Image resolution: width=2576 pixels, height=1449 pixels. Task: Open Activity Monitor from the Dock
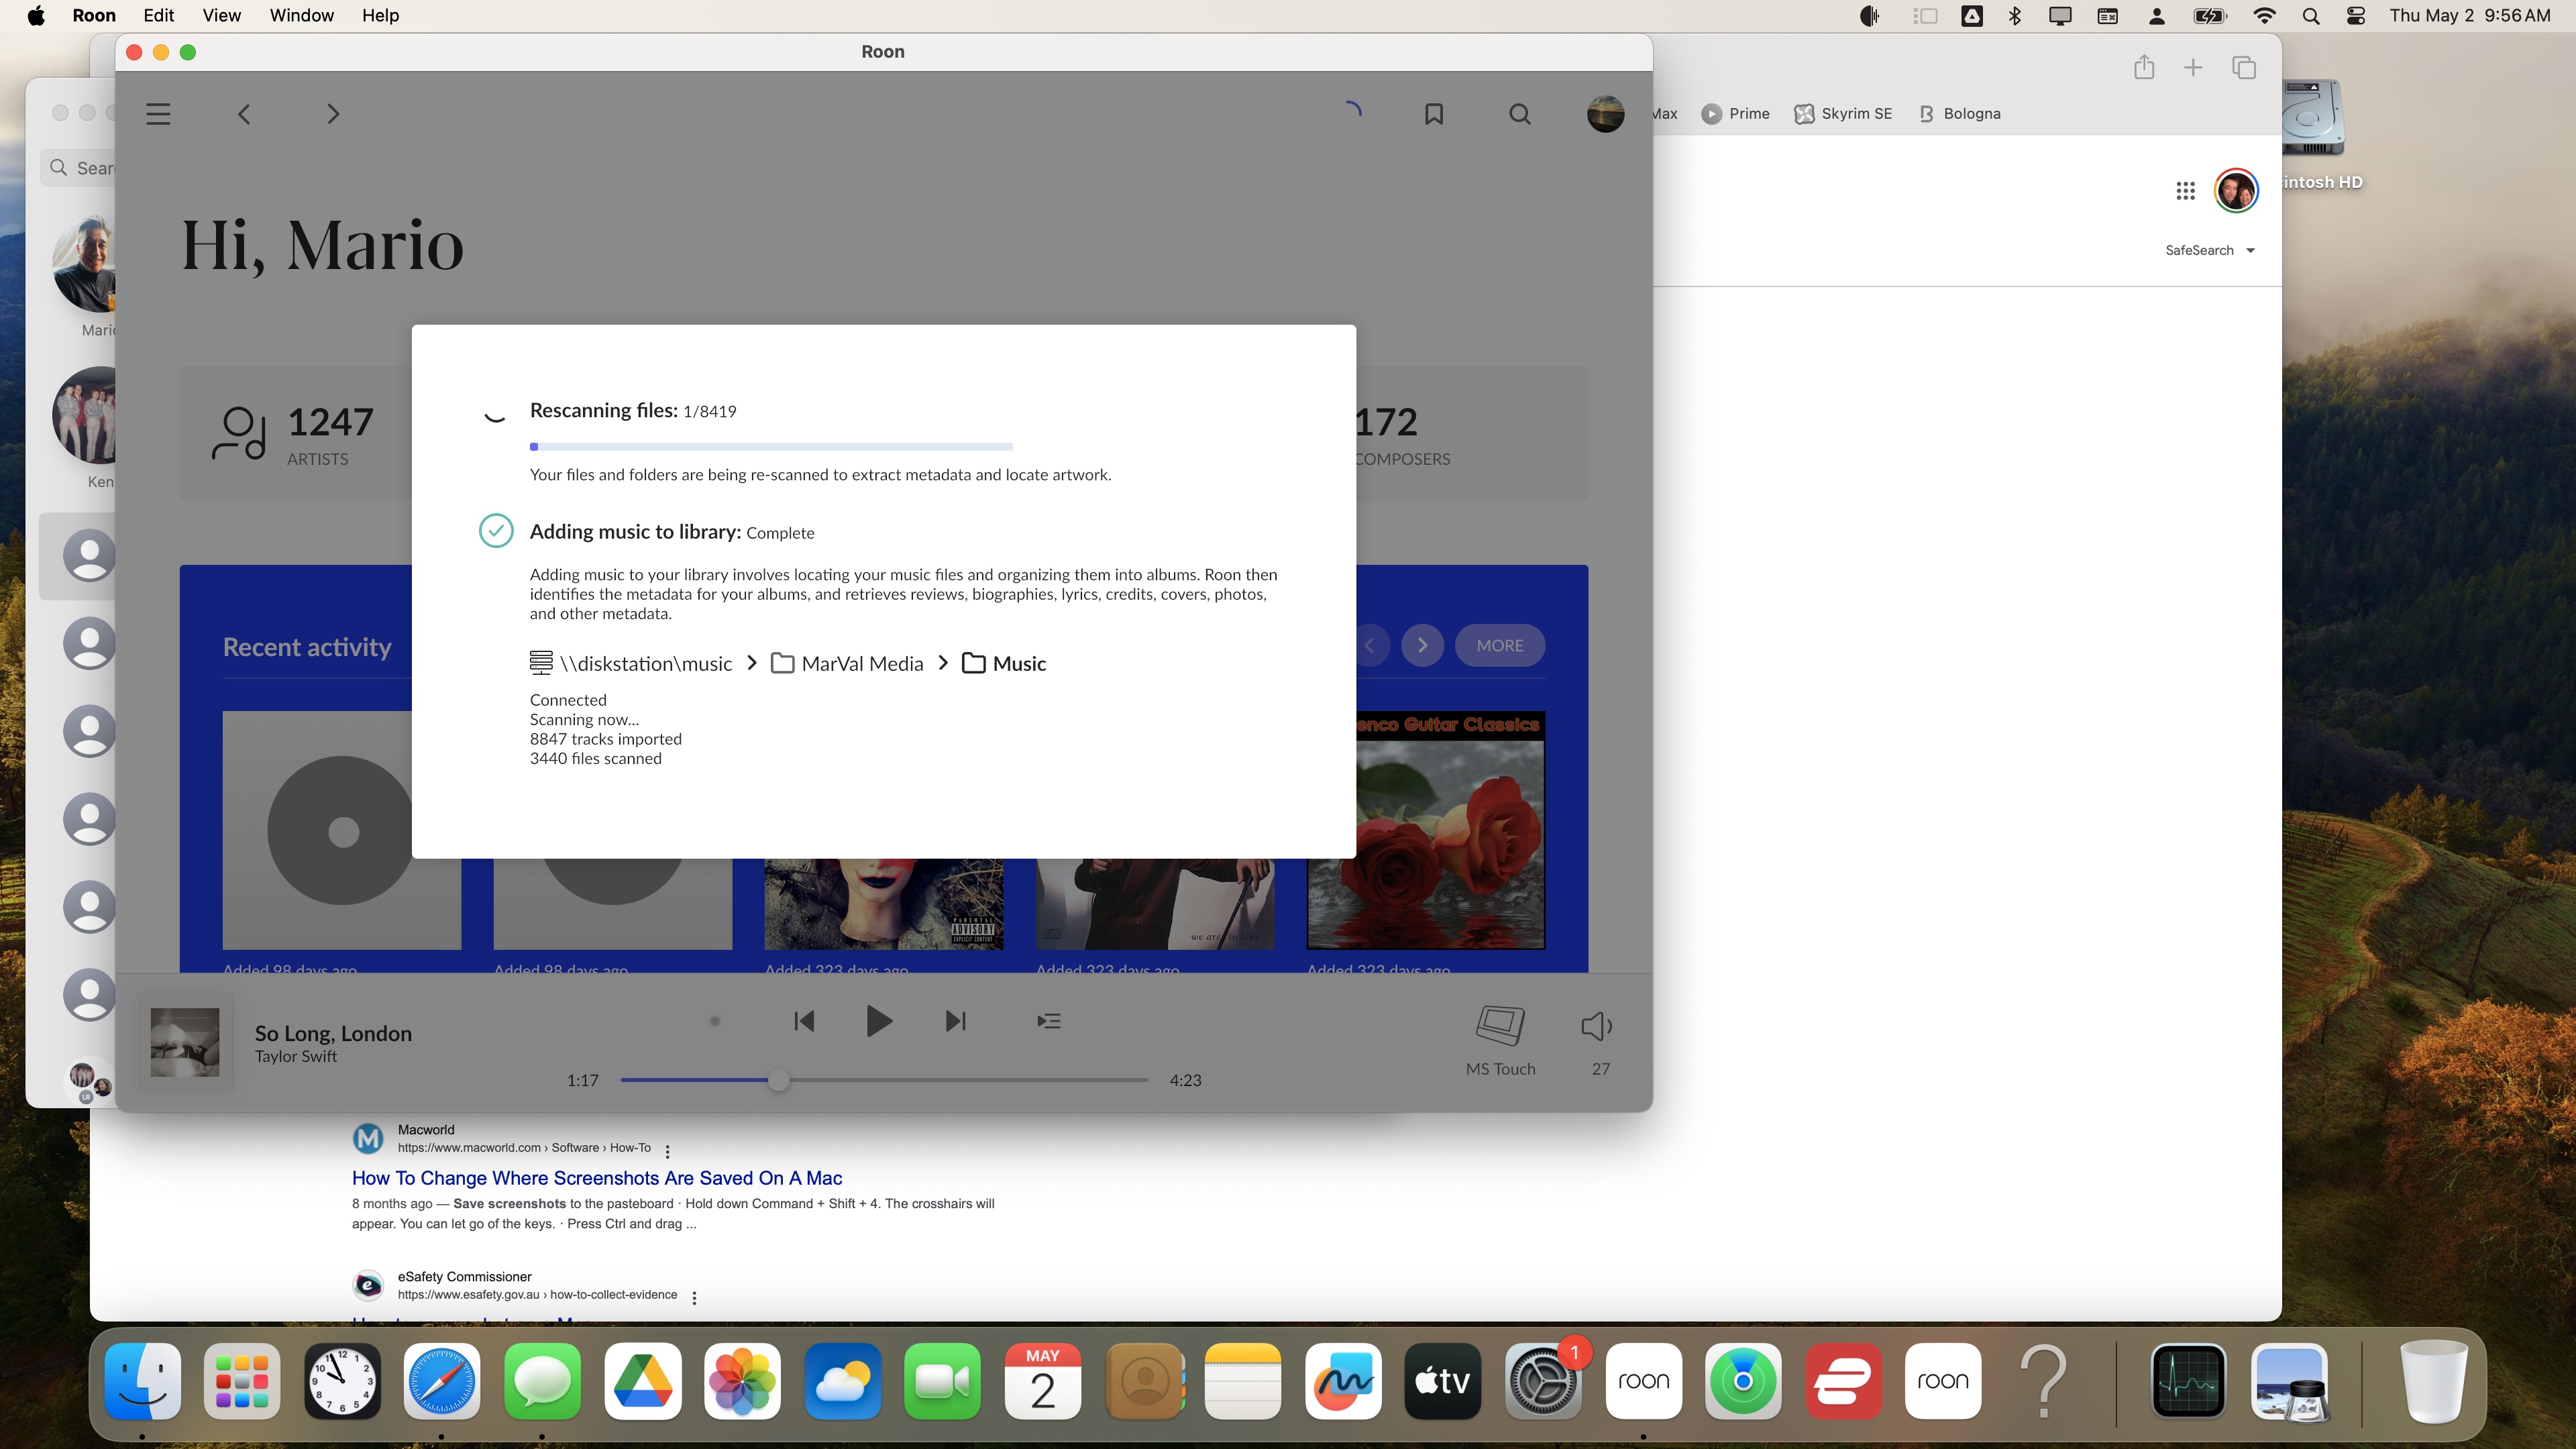pos(2188,1381)
